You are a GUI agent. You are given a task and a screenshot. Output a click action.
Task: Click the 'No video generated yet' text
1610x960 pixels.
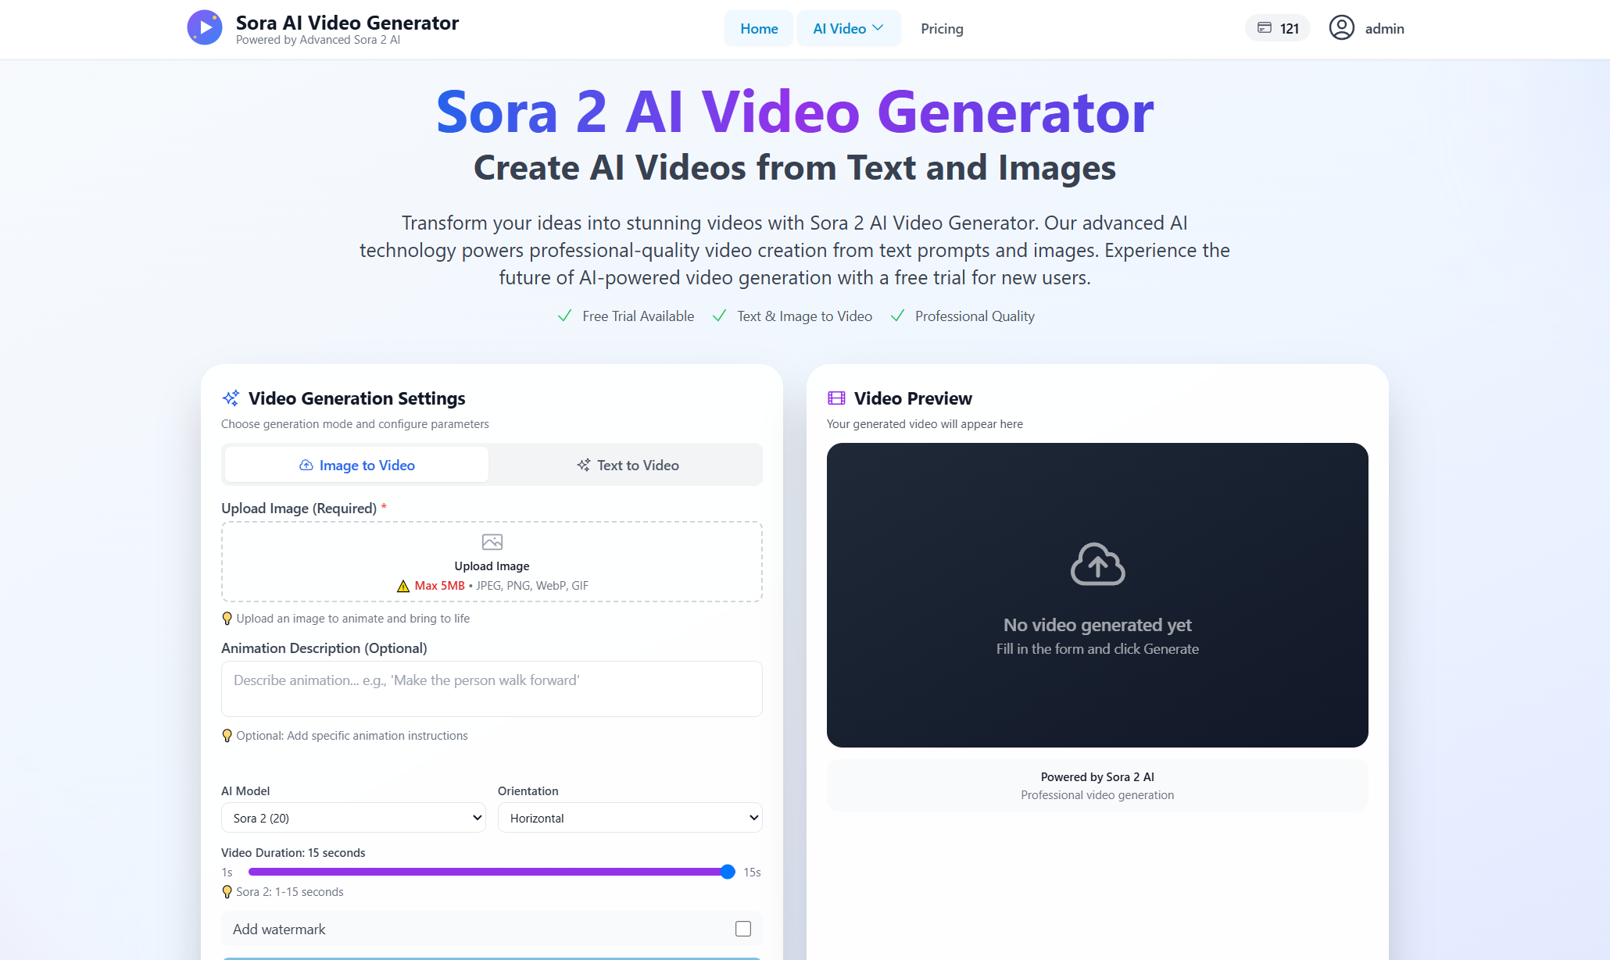point(1097,625)
